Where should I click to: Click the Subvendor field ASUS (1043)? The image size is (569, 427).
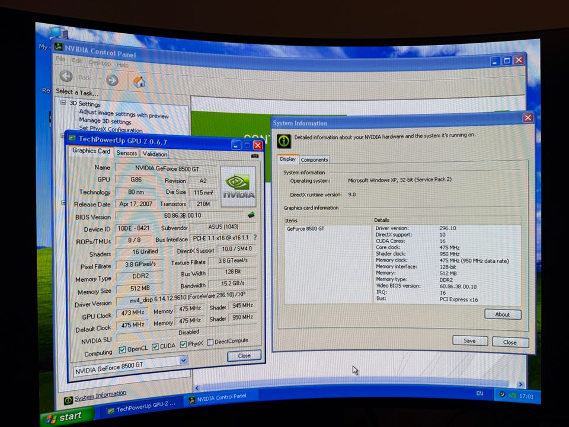pyautogui.click(x=223, y=227)
